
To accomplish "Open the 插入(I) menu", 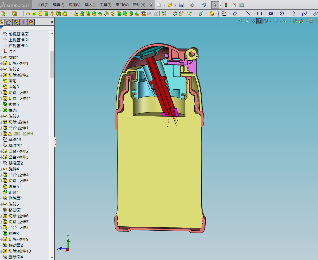I will (90, 5).
